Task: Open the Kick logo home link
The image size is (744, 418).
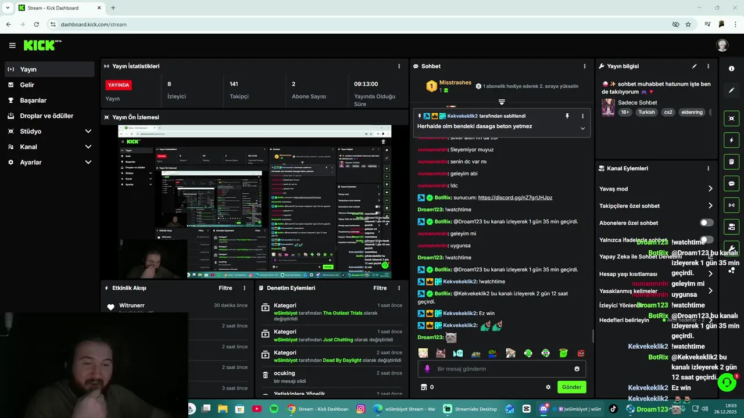Action: click(42, 45)
